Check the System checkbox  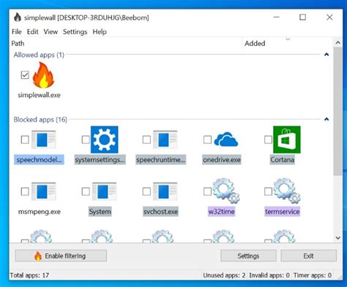(x=86, y=191)
